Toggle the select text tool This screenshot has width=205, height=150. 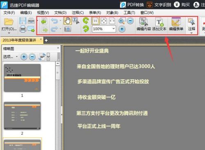76,21
